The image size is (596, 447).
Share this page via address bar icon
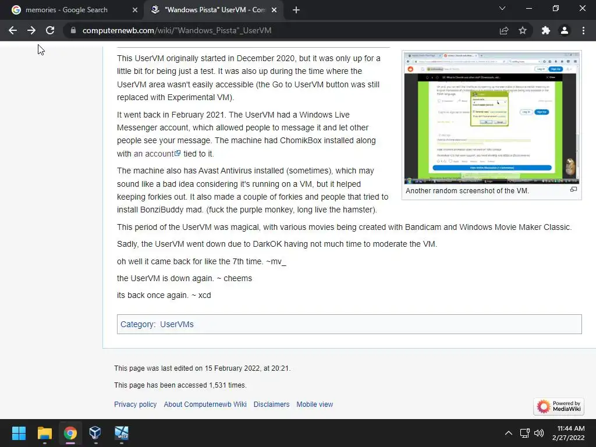click(504, 30)
